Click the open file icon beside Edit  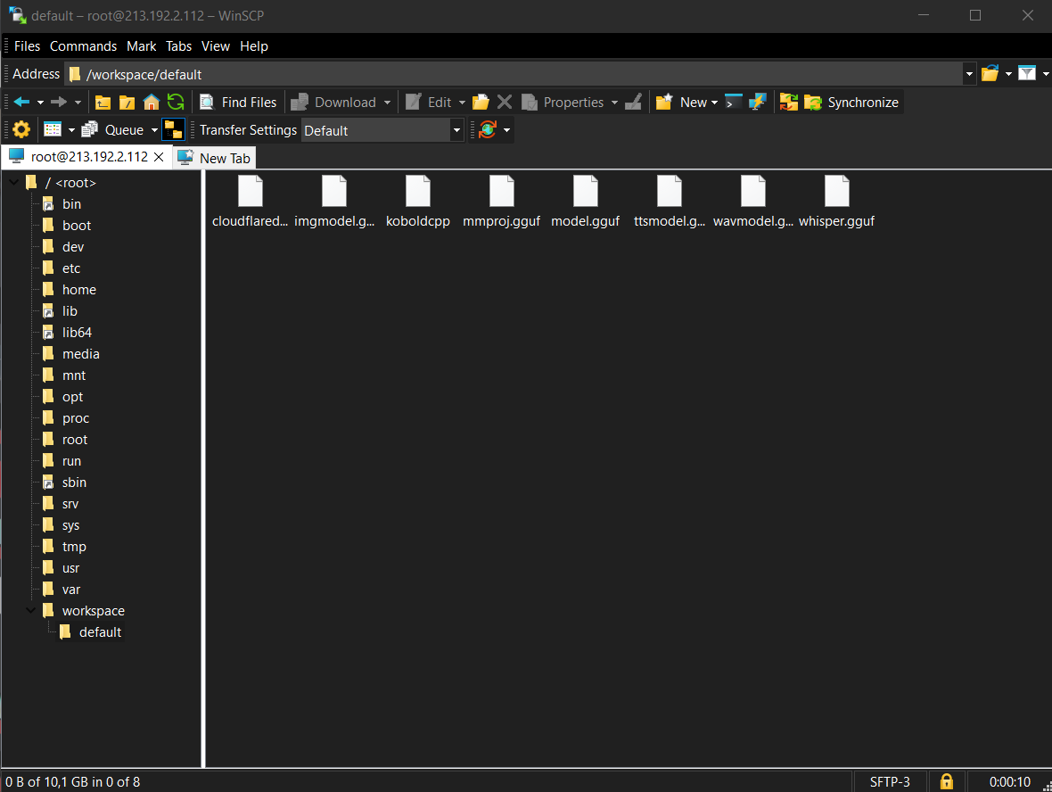pos(481,102)
